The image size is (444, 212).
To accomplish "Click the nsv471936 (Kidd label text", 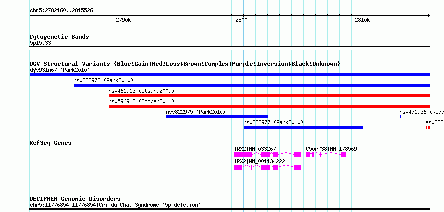I will [x=422, y=112].
